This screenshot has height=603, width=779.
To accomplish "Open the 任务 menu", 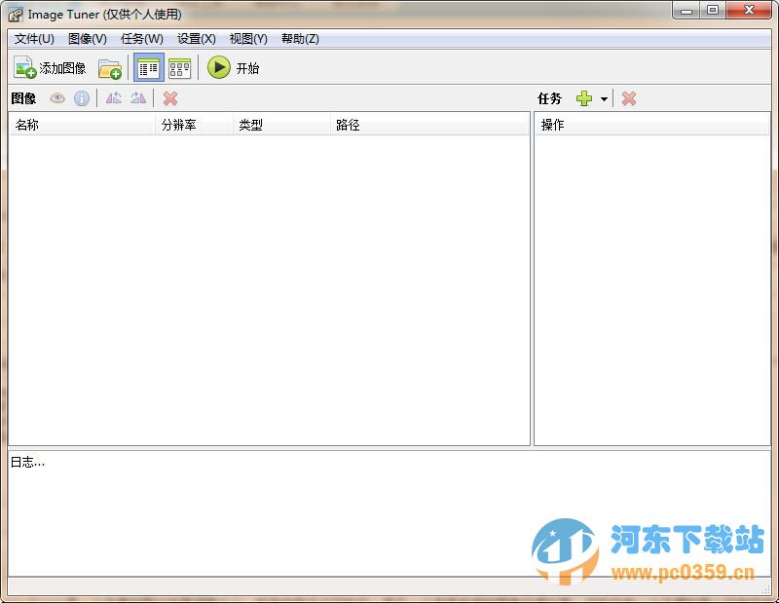I will pos(142,39).
